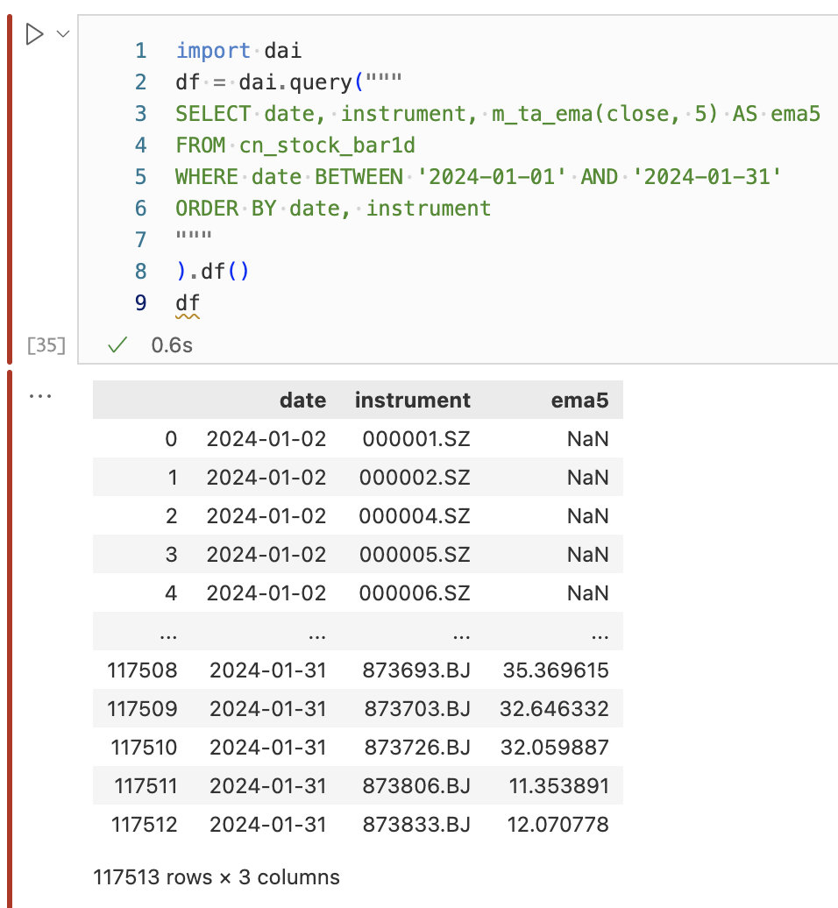
Task: Open the output actions ellipsis menu
Action: pyautogui.click(x=40, y=396)
